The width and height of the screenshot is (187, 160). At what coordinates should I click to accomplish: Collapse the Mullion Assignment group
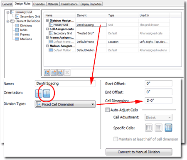(47, 46)
